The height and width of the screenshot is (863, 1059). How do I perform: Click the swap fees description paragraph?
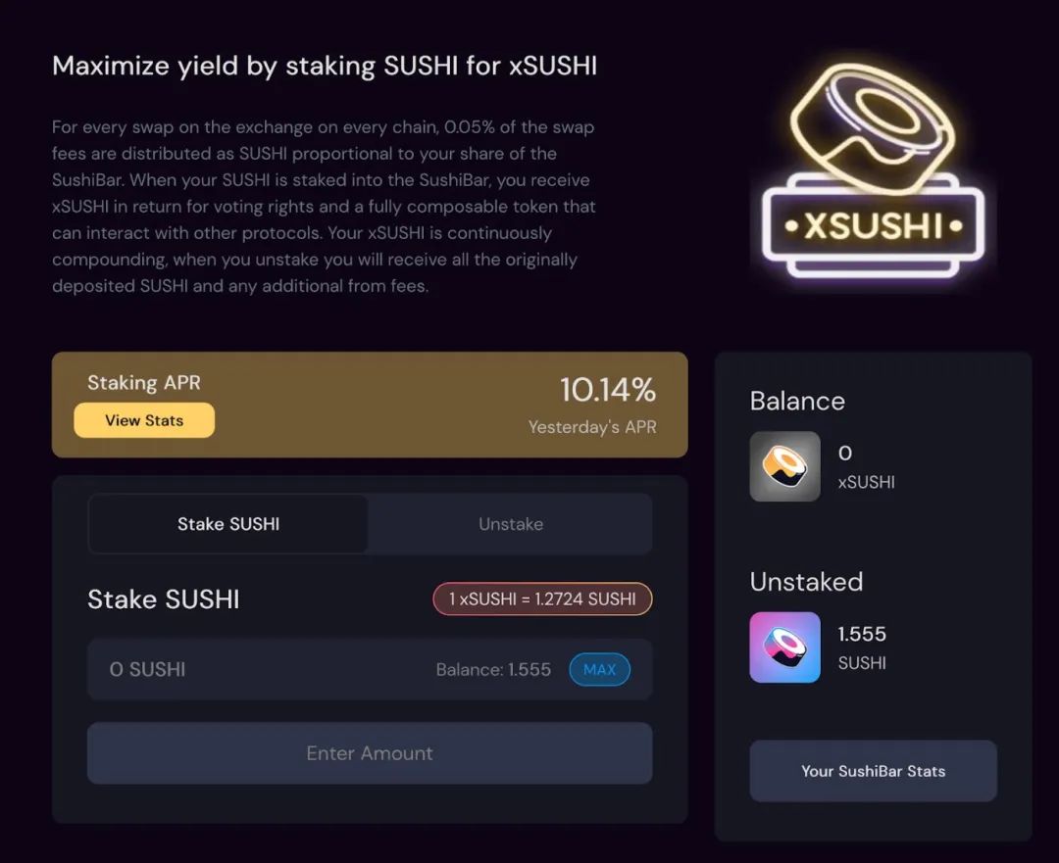pos(324,207)
